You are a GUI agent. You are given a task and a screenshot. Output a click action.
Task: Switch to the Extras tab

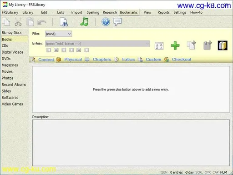tap(125, 60)
